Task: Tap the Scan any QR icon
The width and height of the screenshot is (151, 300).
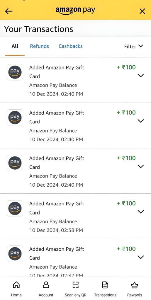Action: [x=76, y=285]
